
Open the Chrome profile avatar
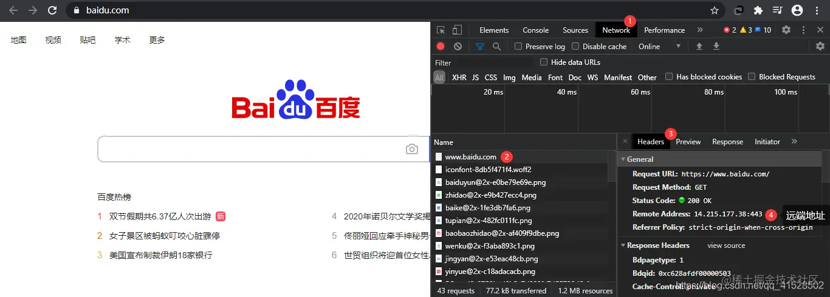798,10
